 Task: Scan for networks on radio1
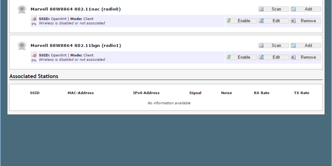(274, 46)
